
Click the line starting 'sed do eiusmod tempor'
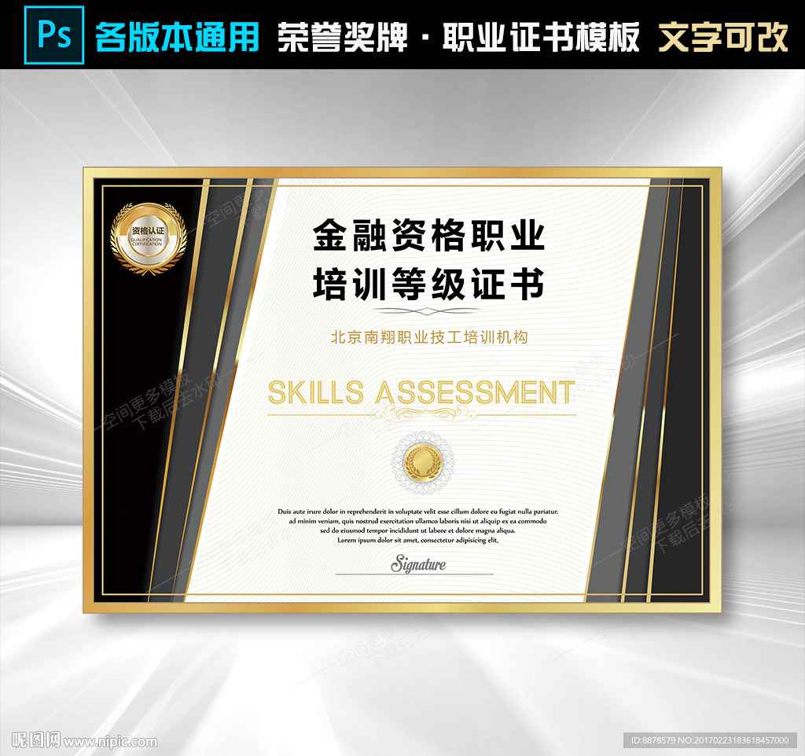(x=418, y=530)
